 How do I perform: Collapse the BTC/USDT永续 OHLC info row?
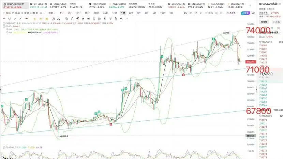click(x=4, y=23)
